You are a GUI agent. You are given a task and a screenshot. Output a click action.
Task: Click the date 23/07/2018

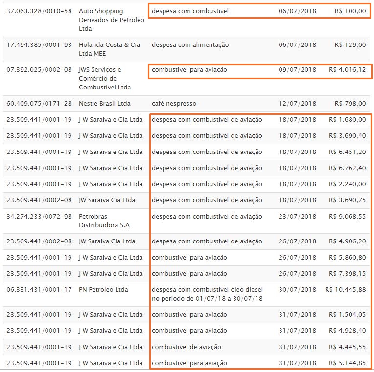tap(297, 217)
